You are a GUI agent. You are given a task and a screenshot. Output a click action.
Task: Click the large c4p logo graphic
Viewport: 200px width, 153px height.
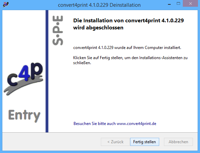(x=24, y=79)
